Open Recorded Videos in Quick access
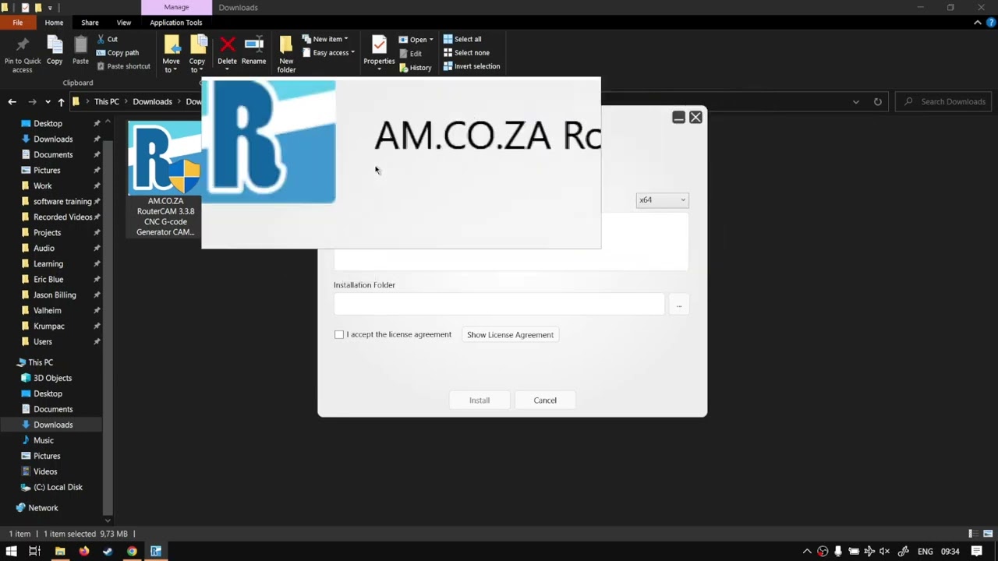 tap(62, 217)
